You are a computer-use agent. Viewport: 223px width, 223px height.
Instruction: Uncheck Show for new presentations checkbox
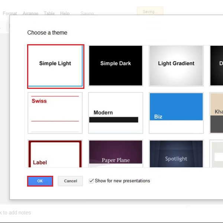(91, 181)
